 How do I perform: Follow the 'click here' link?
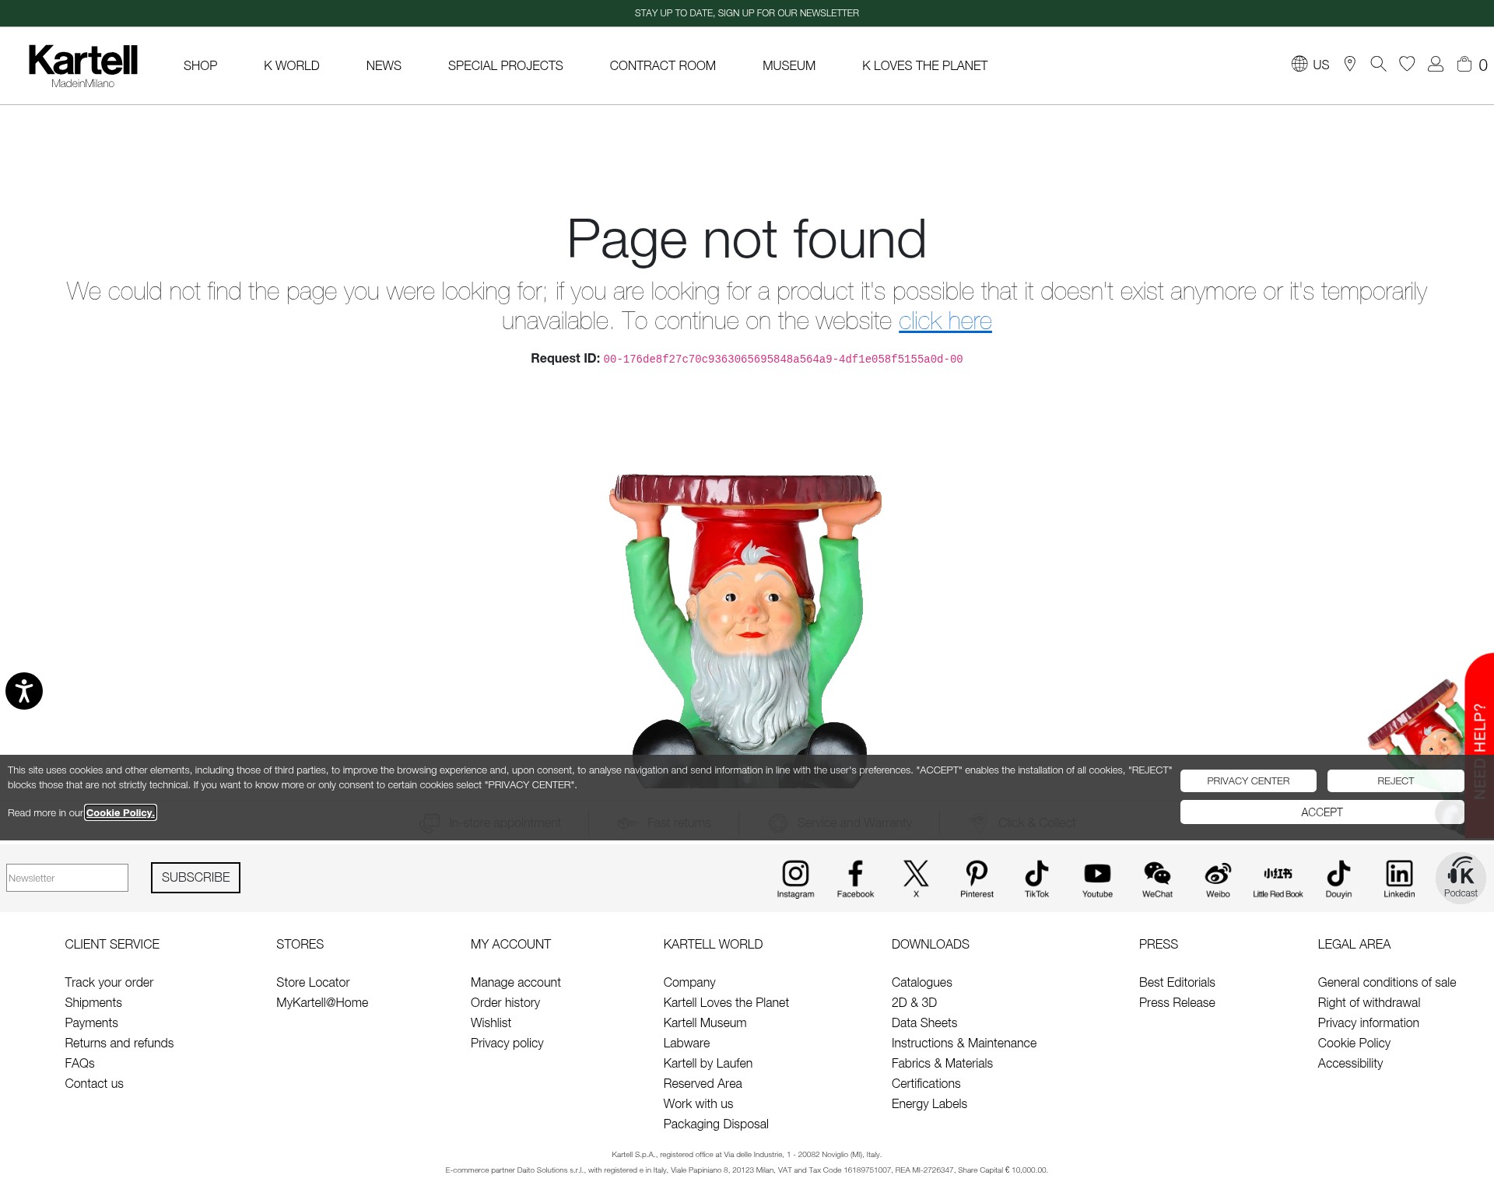tap(945, 321)
